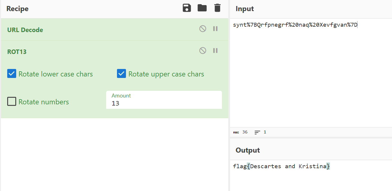Image resolution: width=392 pixels, height=191 pixels.
Task: Click the Output panel heading
Action: (248, 150)
